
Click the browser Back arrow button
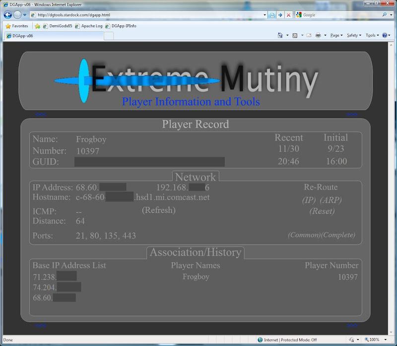[8, 15]
